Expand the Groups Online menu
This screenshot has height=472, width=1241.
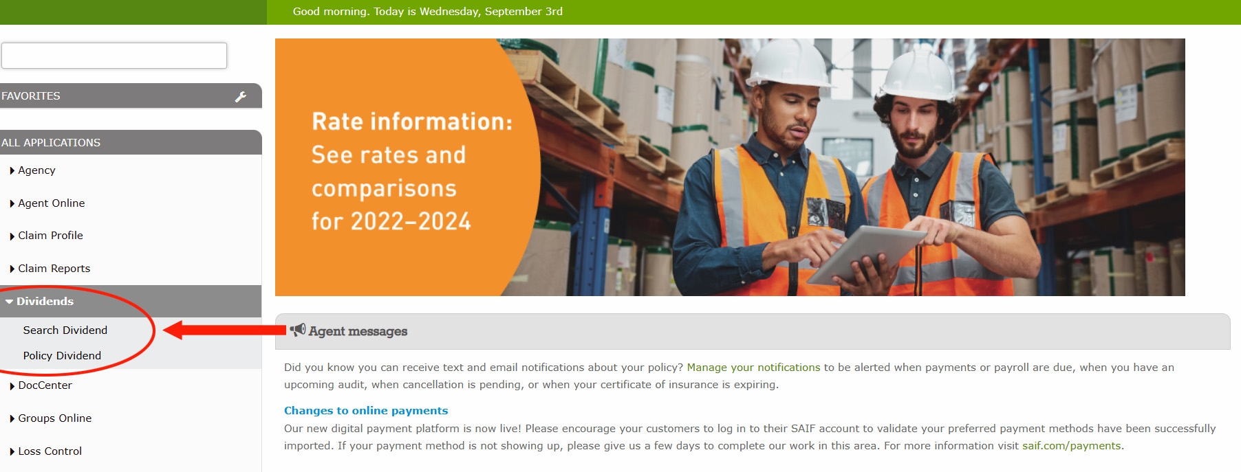(54, 418)
